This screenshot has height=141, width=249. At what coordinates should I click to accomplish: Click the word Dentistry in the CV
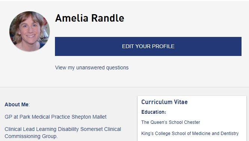230,134
